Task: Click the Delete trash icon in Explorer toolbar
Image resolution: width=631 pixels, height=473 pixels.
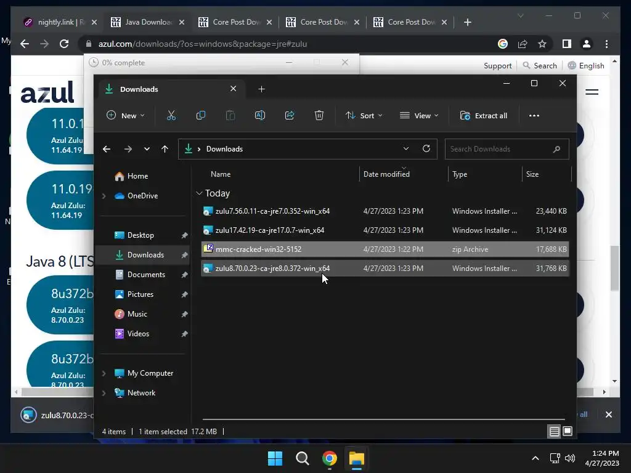Action: 319,115
